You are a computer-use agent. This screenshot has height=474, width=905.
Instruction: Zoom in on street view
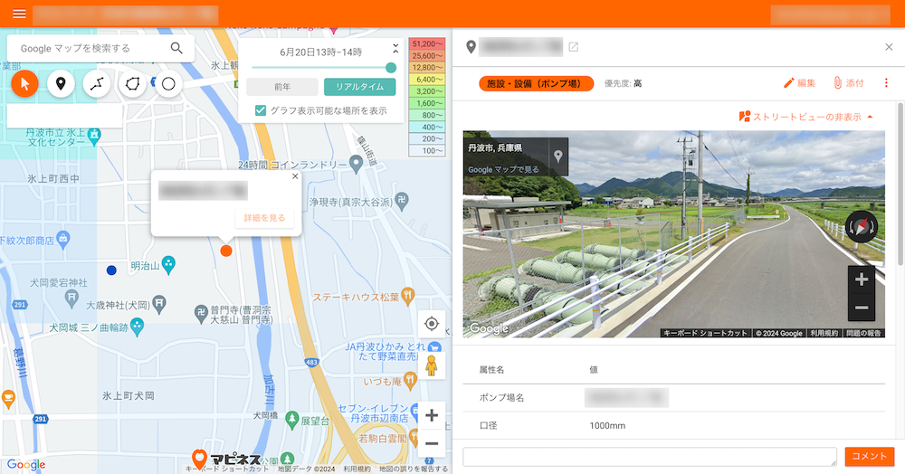pyautogui.click(x=862, y=280)
